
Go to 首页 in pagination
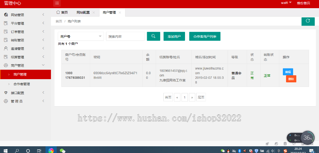coord(168,97)
